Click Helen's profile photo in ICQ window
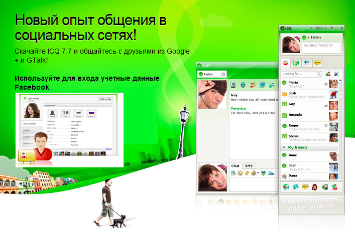This screenshot has width=355, height=232. [291, 44]
